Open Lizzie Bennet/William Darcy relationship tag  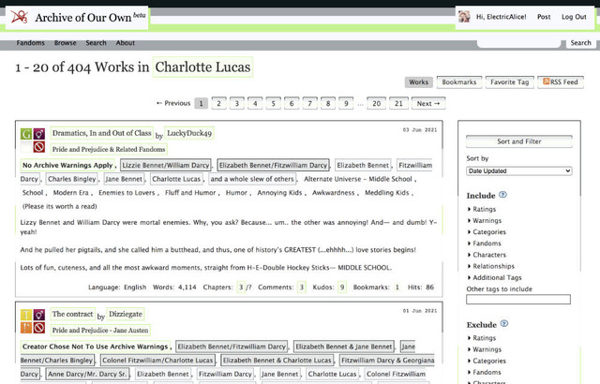[x=166, y=165]
